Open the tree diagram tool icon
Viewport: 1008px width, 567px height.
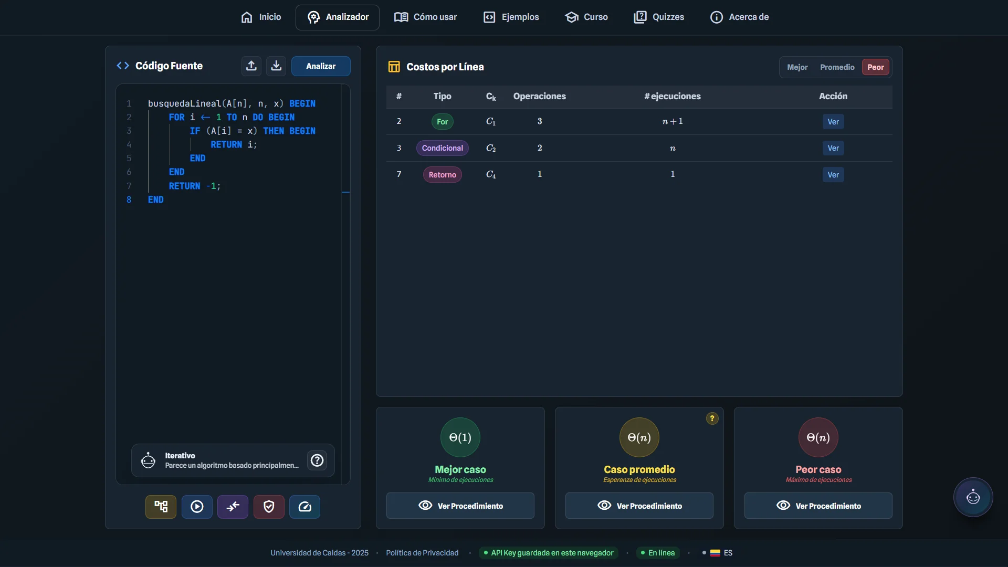[161, 507]
